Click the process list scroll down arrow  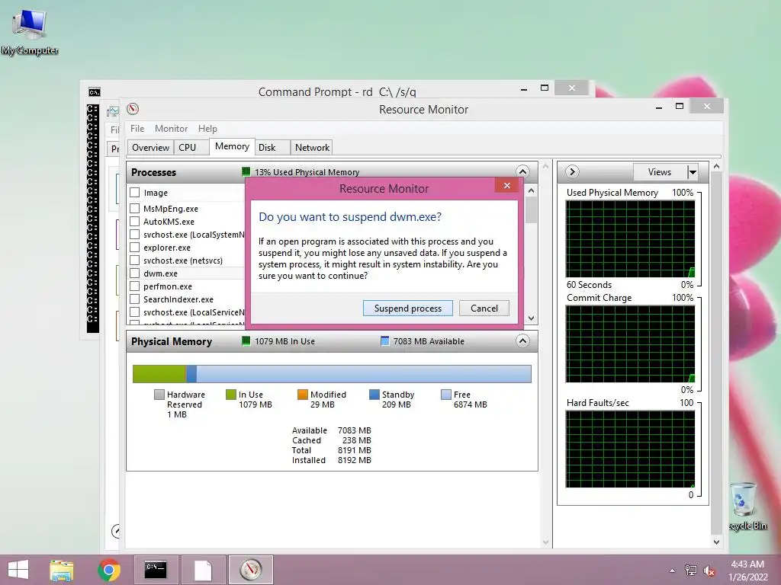[x=531, y=318]
